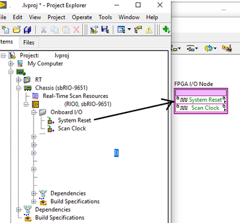Select the FPGA target's Dependencies item
Image resolution: width=240 pixels, height=223 pixels.
pos(68,194)
